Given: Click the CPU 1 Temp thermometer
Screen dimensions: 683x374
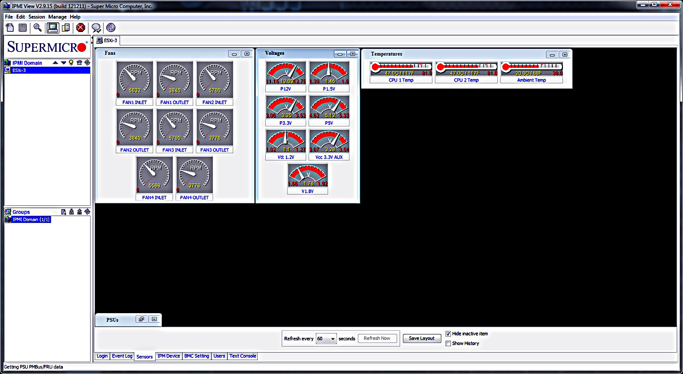Looking at the screenshot, I should click(x=402, y=68).
